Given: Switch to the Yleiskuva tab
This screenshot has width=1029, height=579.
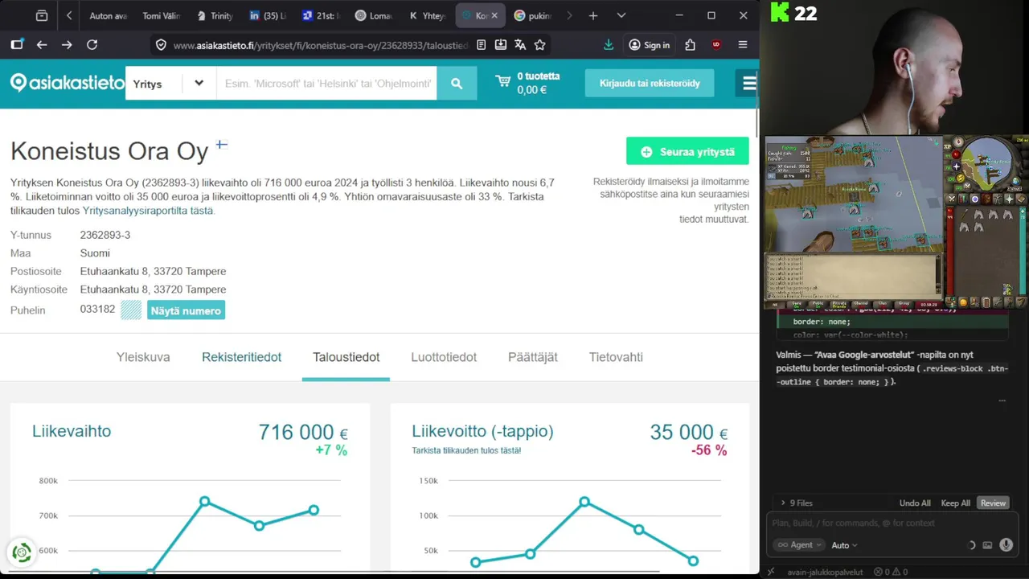Looking at the screenshot, I should click(x=143, y=357).
